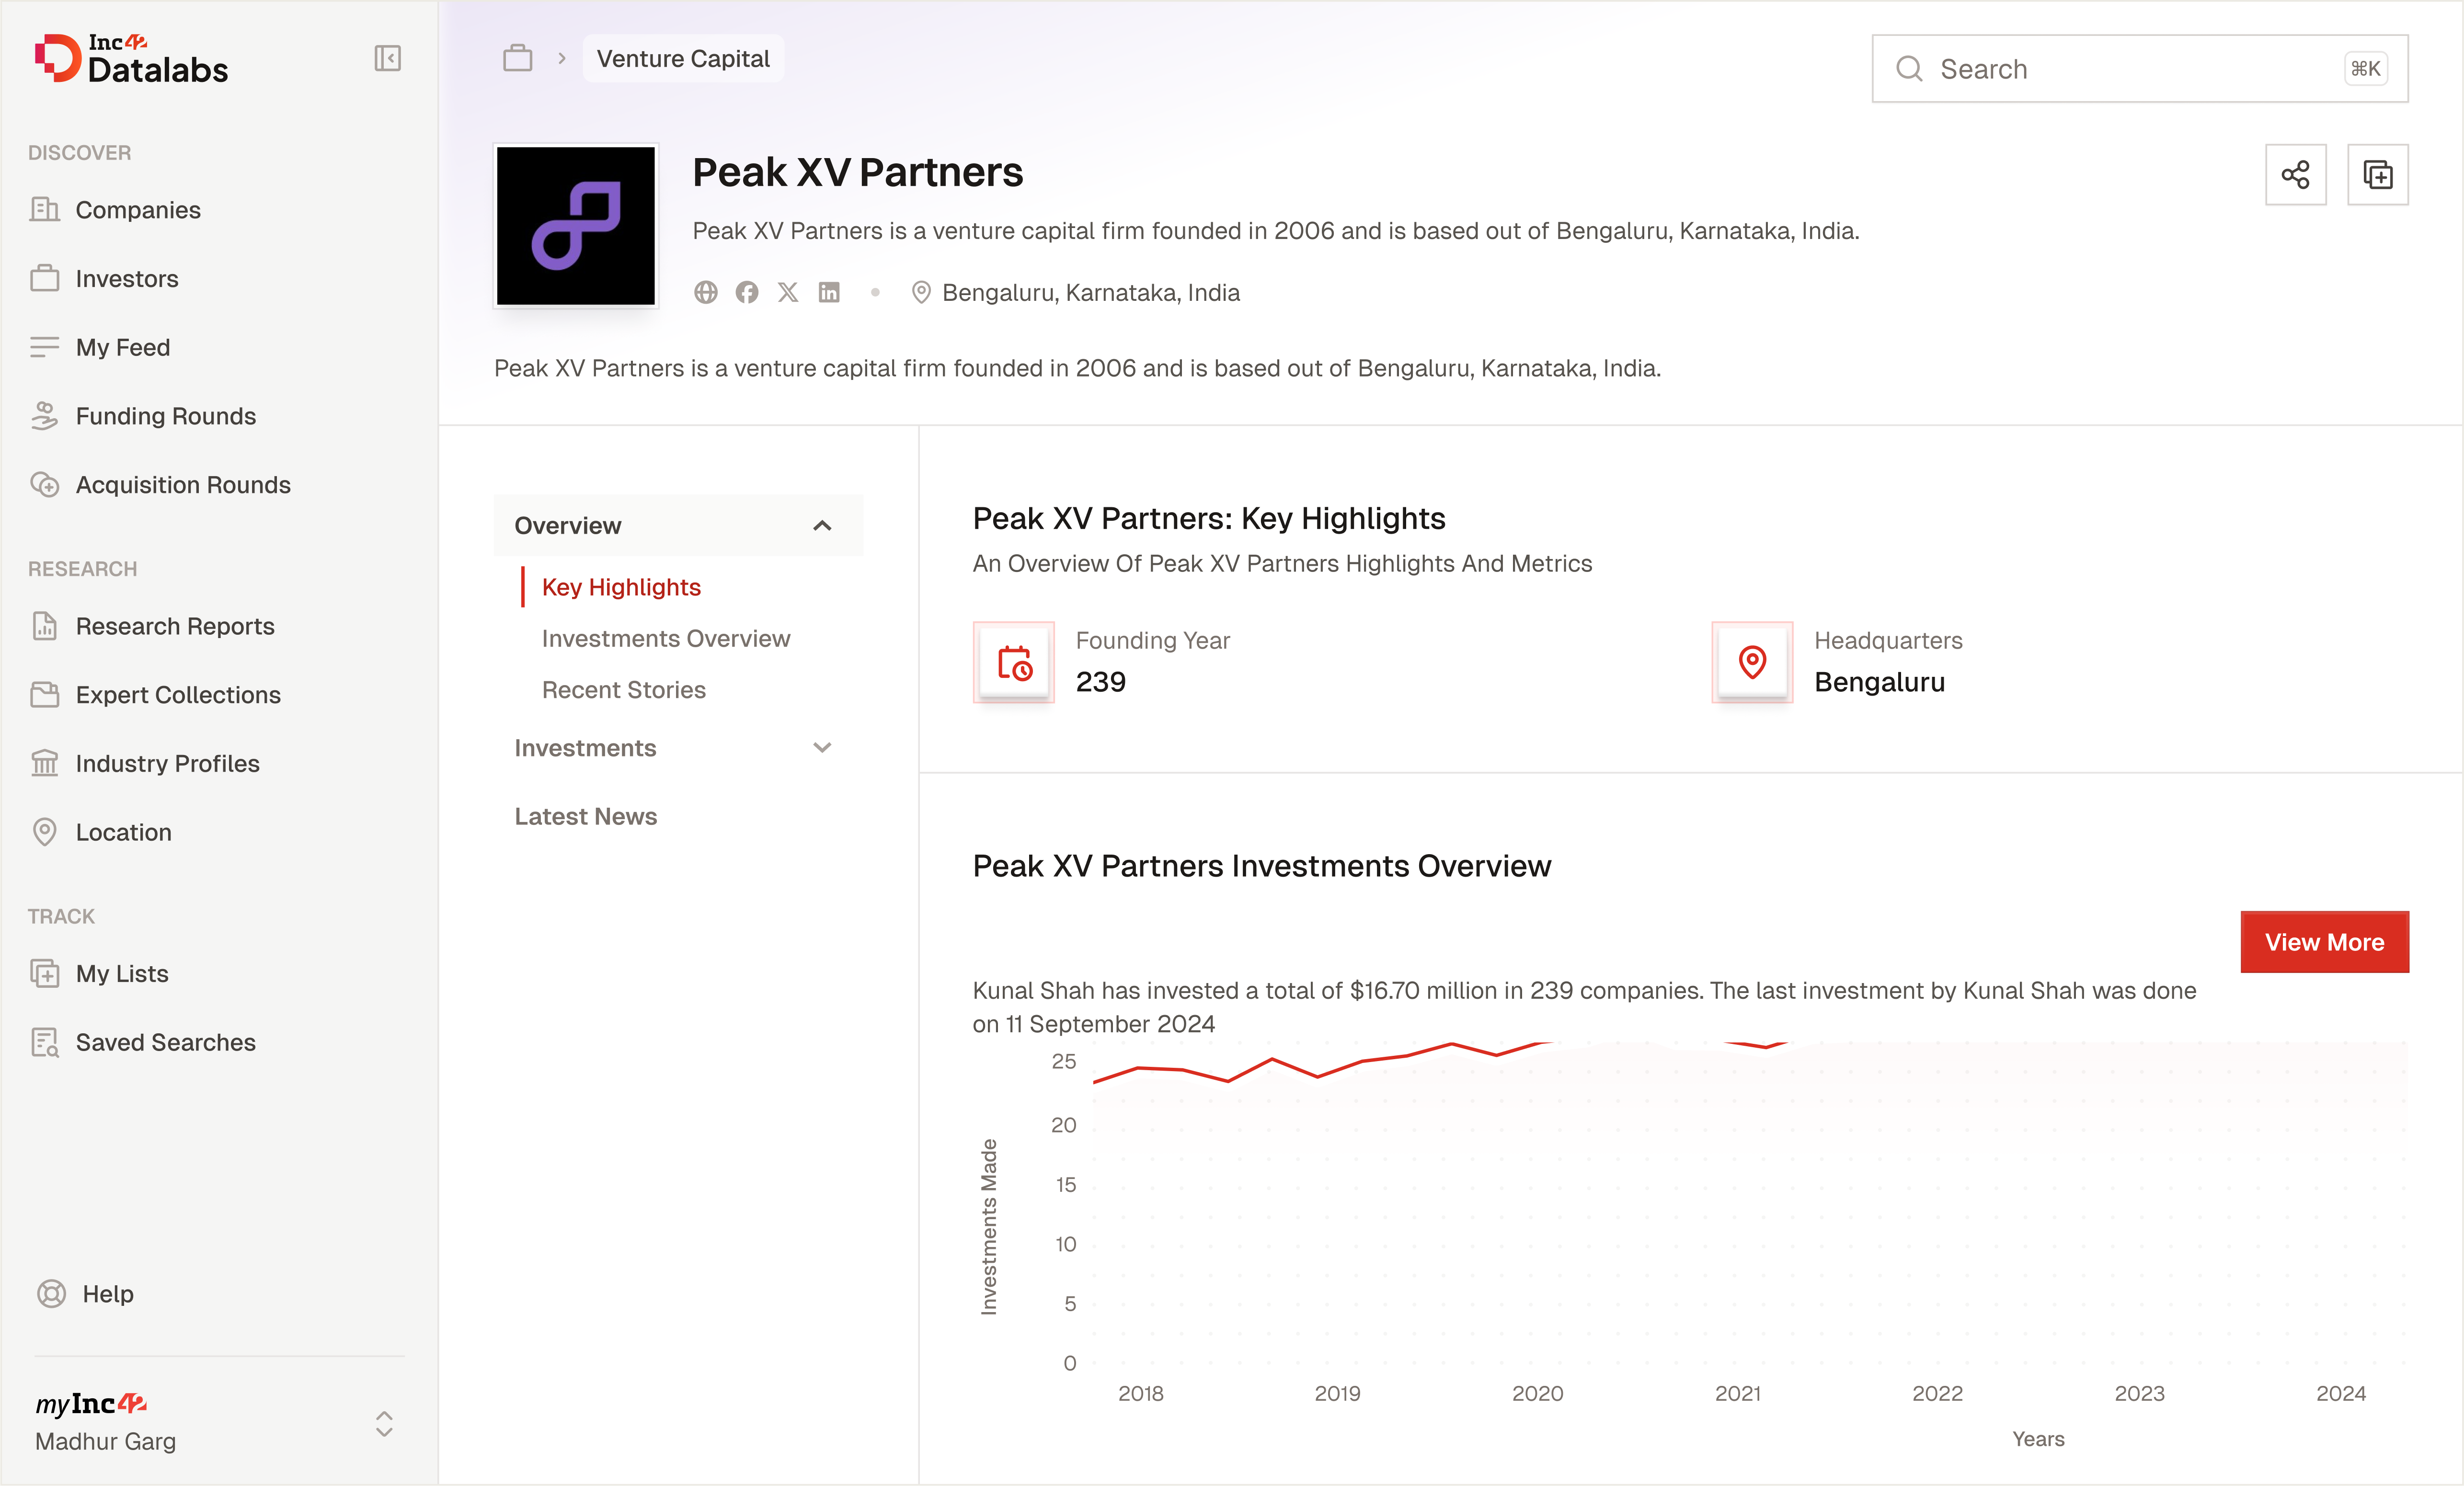This screenshot has width=2464, height=1486.
Task: Click the briefcase breadcrumb icon
Action: pos(517,59)
